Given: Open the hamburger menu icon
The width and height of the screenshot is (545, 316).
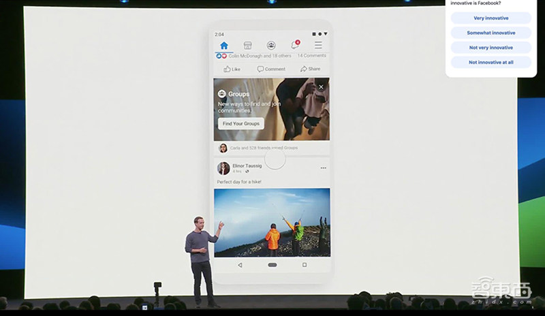Looking at the screenshot, I should click(318, 46).
